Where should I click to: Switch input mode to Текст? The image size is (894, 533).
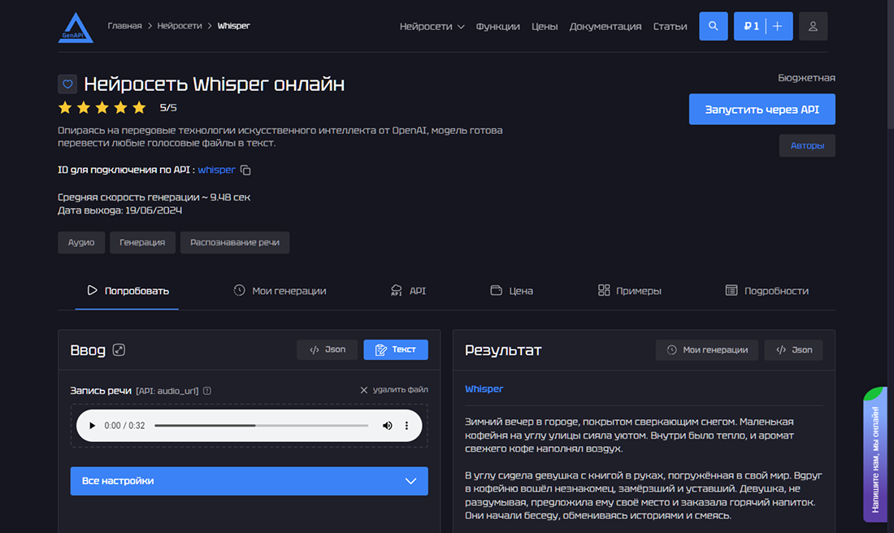click(396, 349)
